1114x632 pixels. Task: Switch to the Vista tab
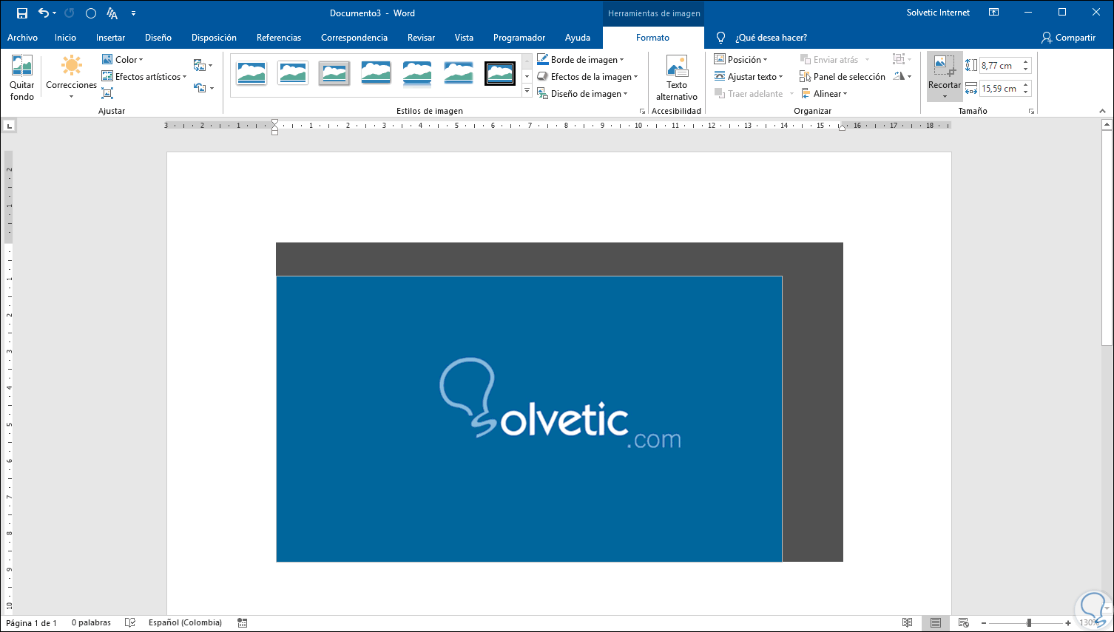tap(464, 38)
